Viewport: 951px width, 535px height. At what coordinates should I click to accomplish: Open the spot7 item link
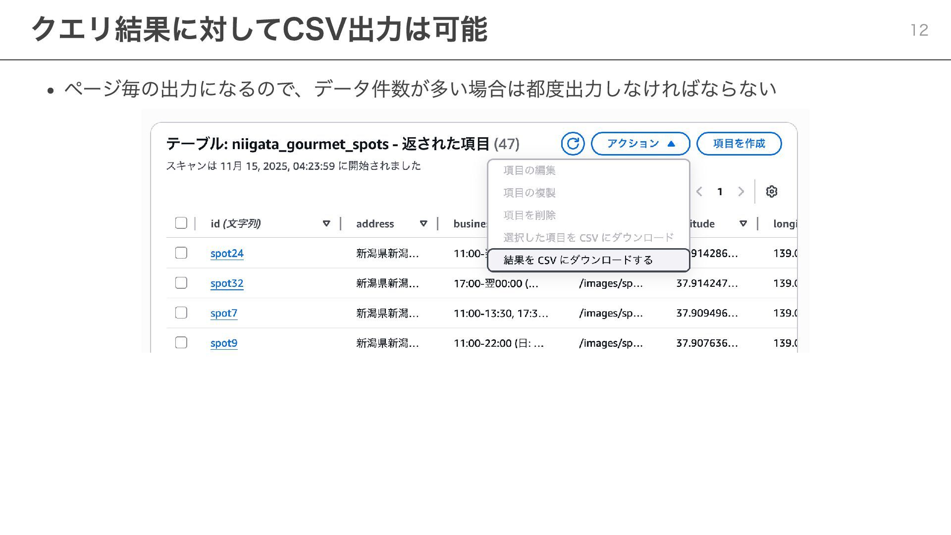coord(224,314)
